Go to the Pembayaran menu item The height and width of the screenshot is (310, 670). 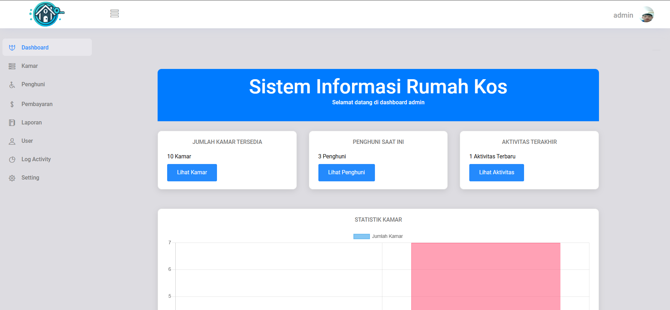(37, 104)
